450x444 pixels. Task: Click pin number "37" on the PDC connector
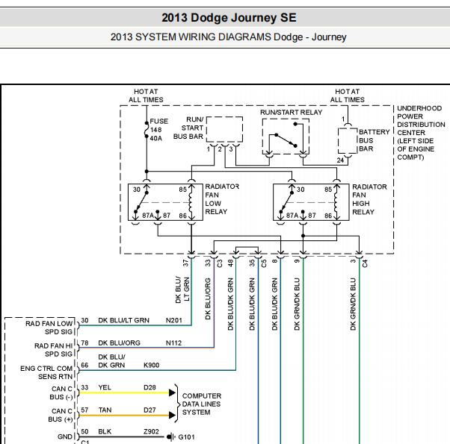coord(185,263)
